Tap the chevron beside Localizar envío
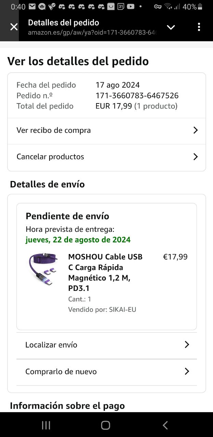 click(187, 344)
